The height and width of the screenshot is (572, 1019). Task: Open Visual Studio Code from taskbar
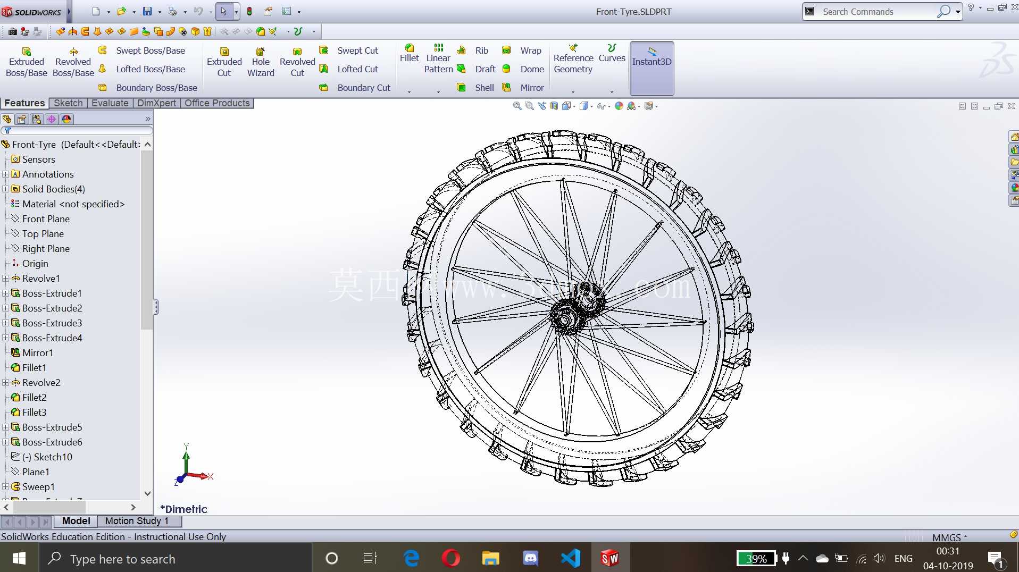(570, 558)
